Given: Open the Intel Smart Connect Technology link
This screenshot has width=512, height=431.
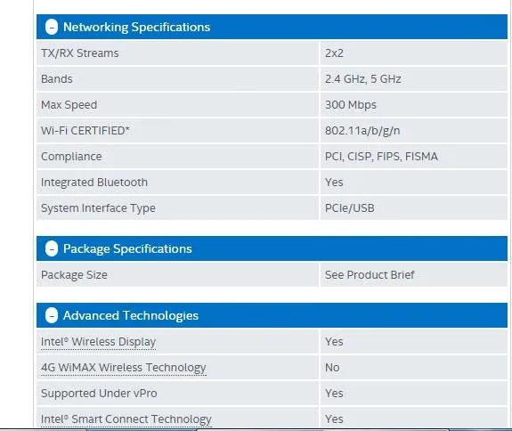Looking at the screenshot, I should 126,419.
